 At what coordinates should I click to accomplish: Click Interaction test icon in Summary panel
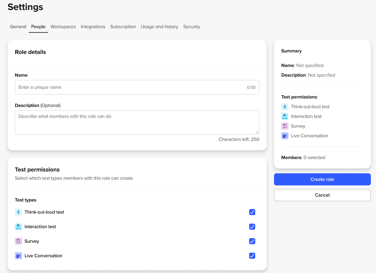pyautogui.click(x=285, y=116)
